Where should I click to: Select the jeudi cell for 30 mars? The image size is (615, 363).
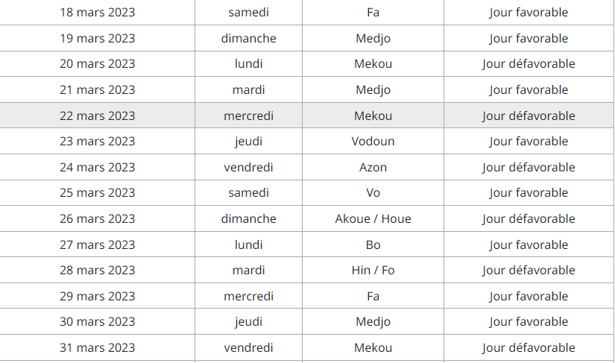(x=248, y=322)
